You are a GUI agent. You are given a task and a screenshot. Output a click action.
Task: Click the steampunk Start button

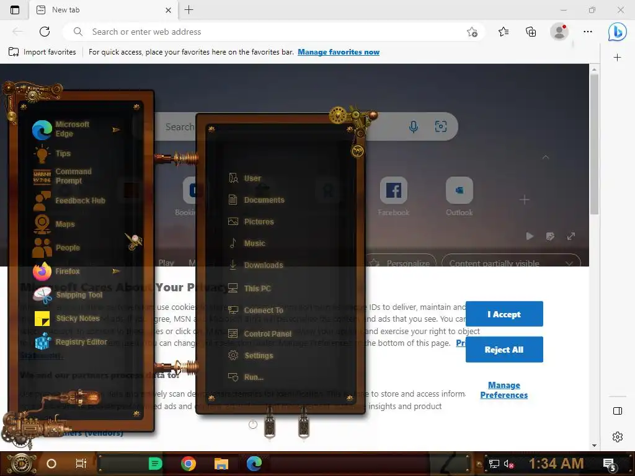pyautogui.click(x=21, y=464)
